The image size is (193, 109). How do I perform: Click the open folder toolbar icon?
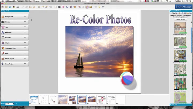[6, 7]
